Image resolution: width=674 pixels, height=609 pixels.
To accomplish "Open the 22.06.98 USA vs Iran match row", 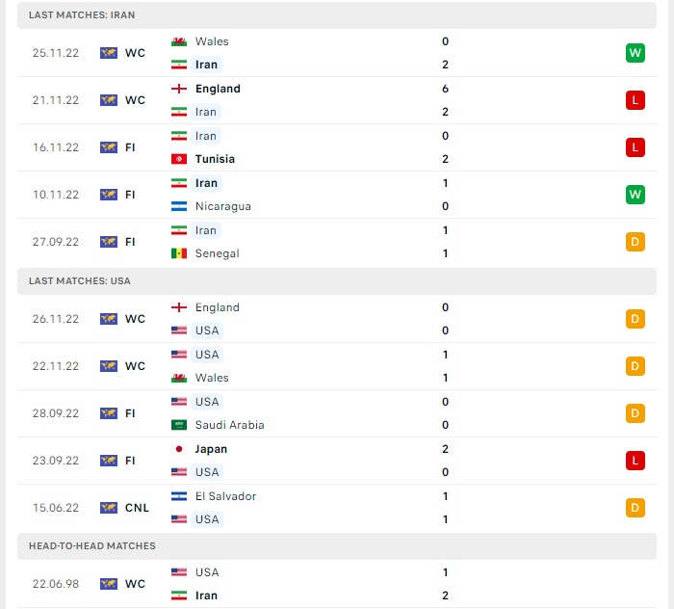I will tap(337, 584).
